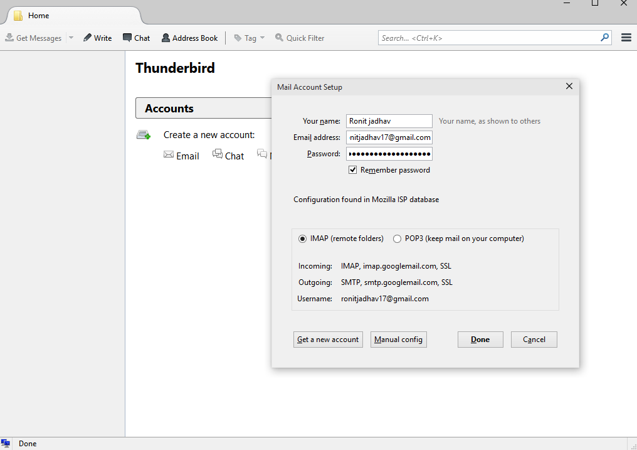This screenshot has width=637, height=450.
Task: Click the Your name input field
Action: [389, 121]
